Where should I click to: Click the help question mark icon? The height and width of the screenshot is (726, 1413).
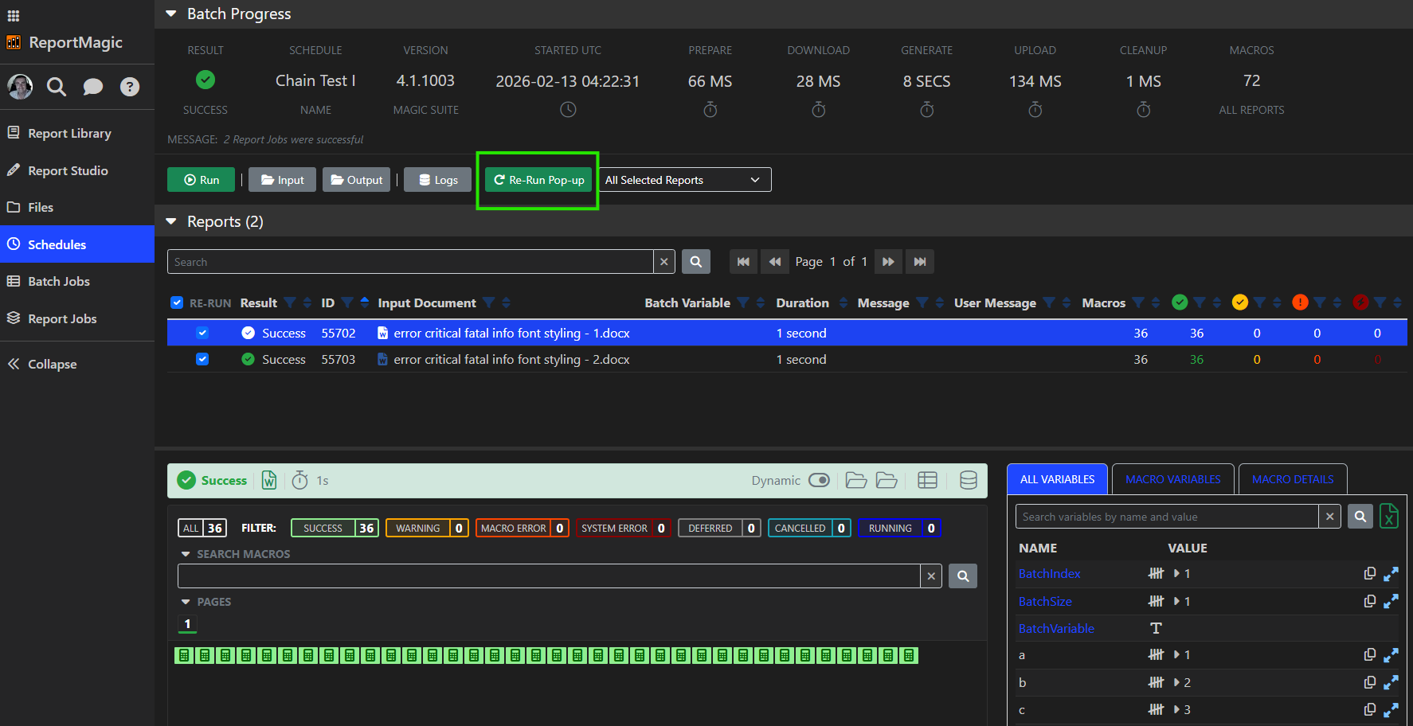coord(130,86)
